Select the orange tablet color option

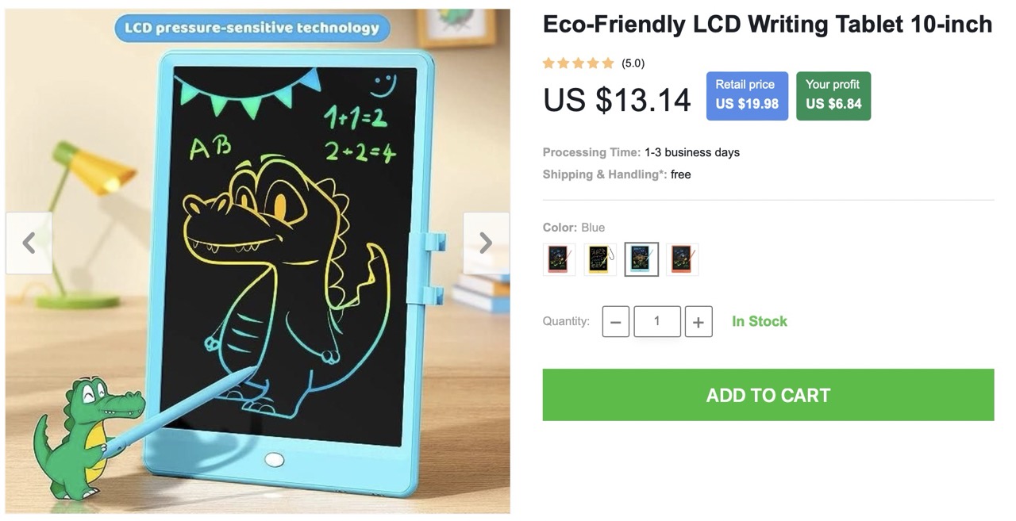(x=683, y=259)
